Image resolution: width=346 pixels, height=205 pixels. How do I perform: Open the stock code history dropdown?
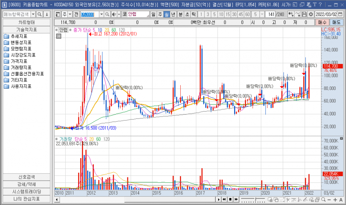click(101, 14)
